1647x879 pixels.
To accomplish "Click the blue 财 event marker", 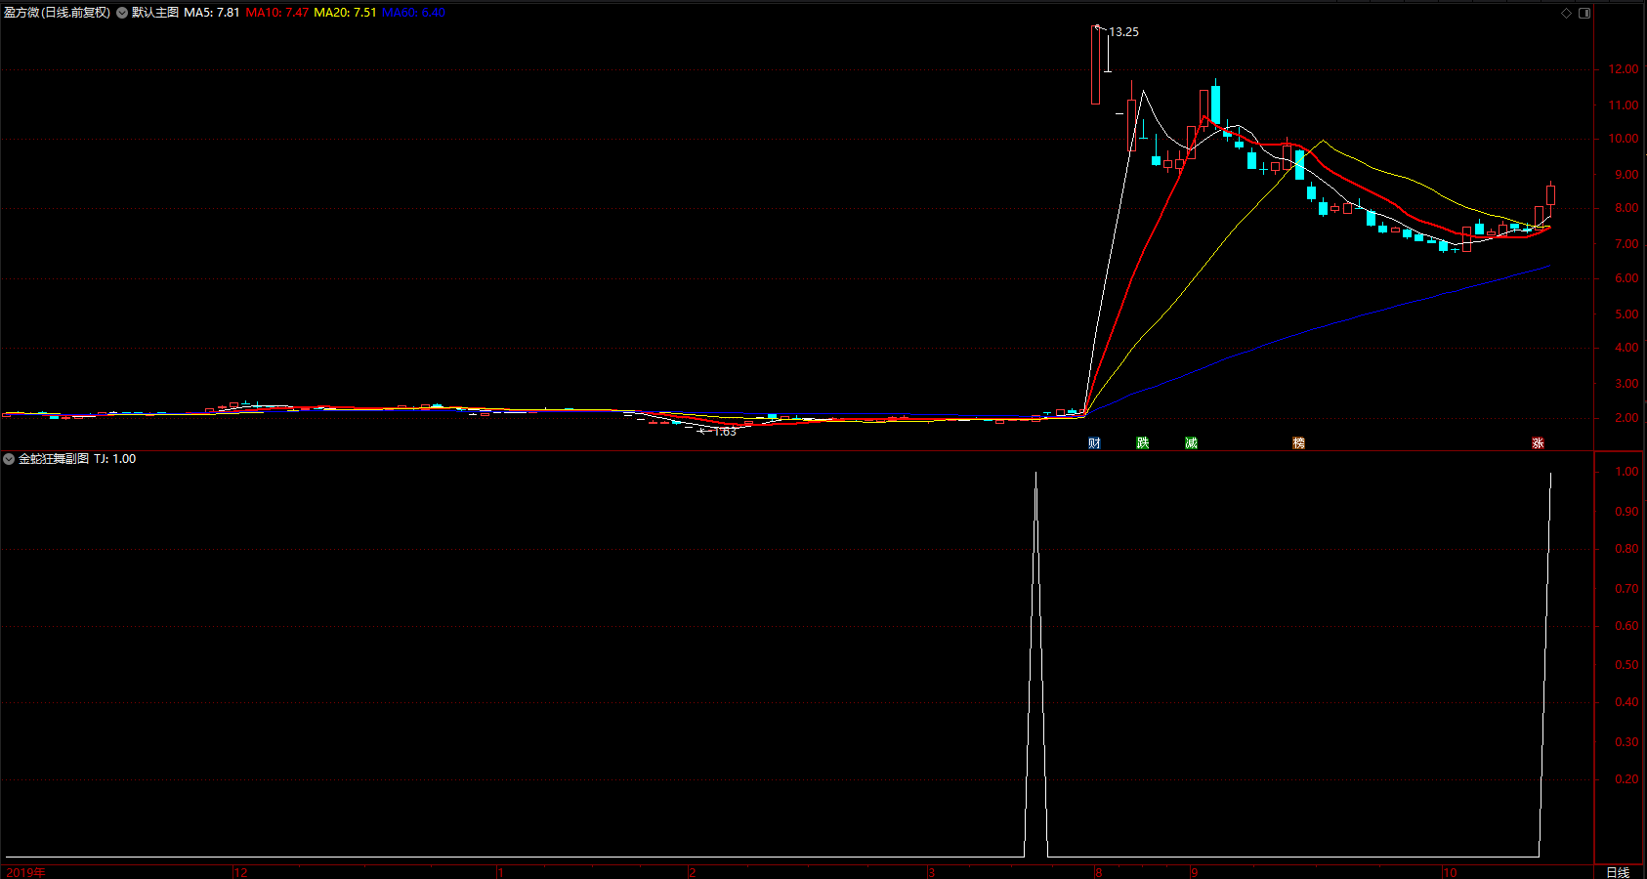I will [x=1094, y=443].
